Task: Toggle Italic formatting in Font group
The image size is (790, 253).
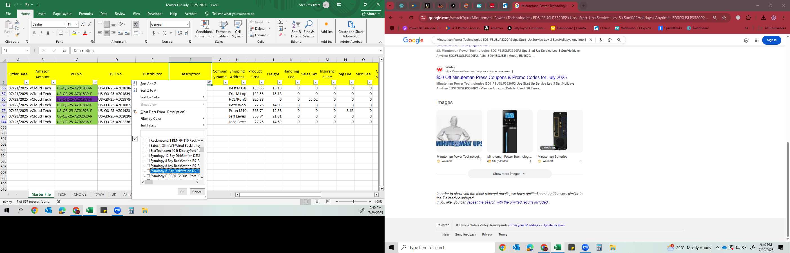Action: 41,33
